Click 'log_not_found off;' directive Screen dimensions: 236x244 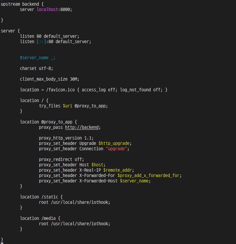point(141,90)
